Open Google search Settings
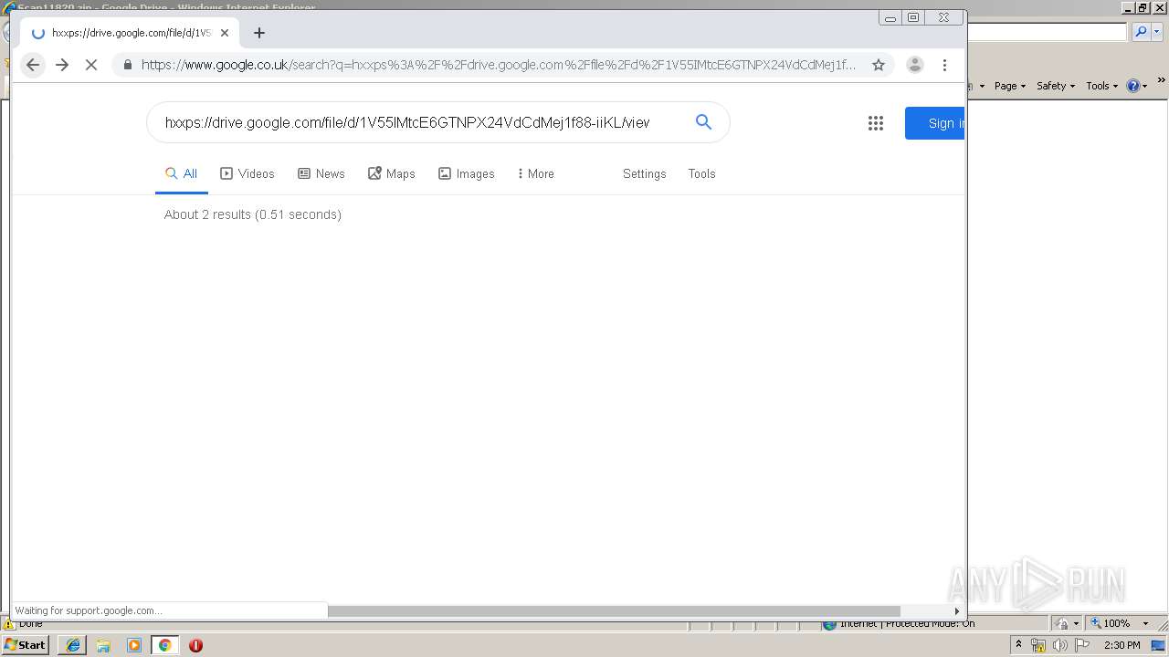The width and height of the screenshot is (1169, 657). click(x=645, y=173)
